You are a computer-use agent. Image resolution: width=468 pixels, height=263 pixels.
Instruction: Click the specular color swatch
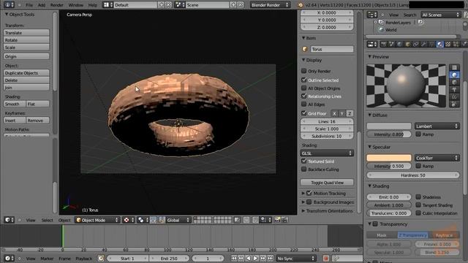[x=389, y=158]
